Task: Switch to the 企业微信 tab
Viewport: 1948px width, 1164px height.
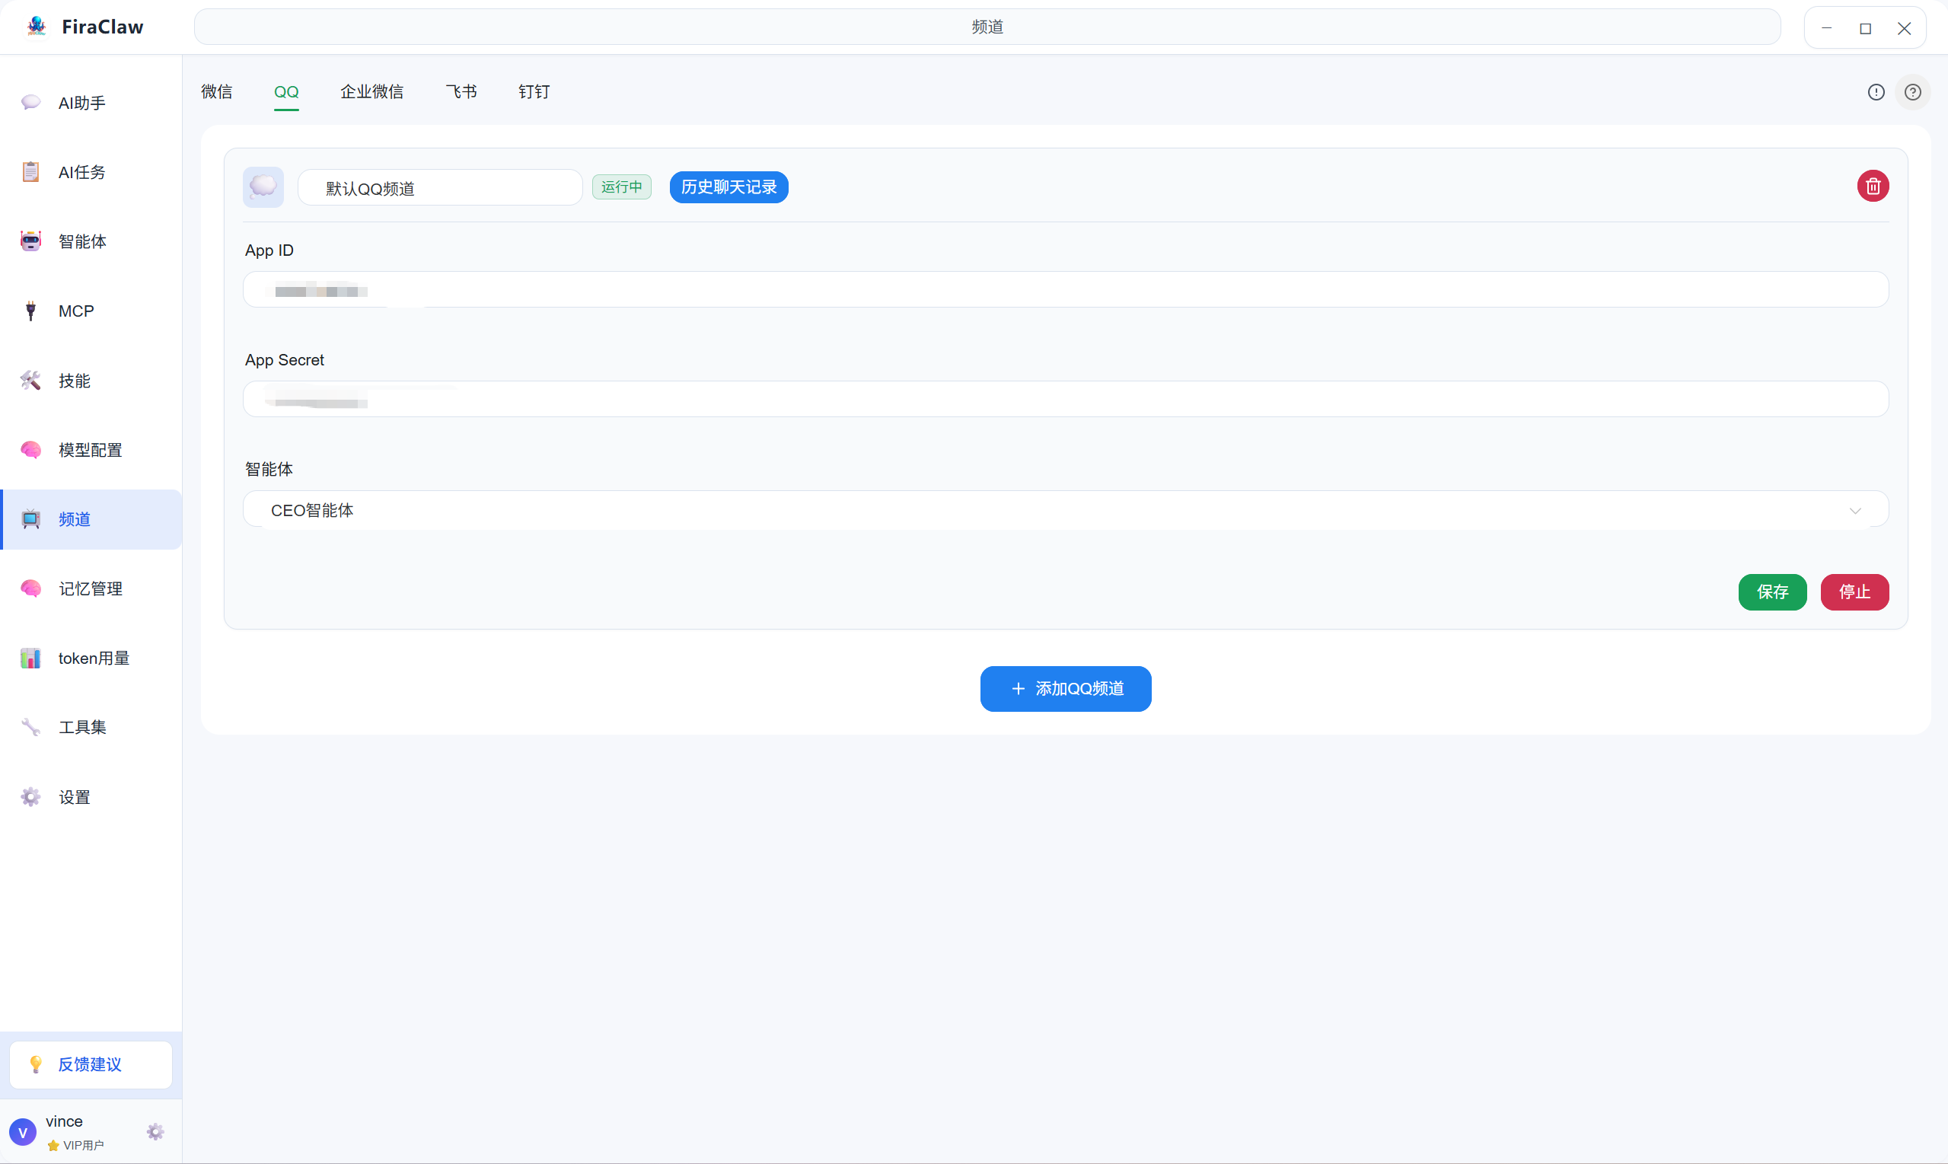Action: (371, 92)
